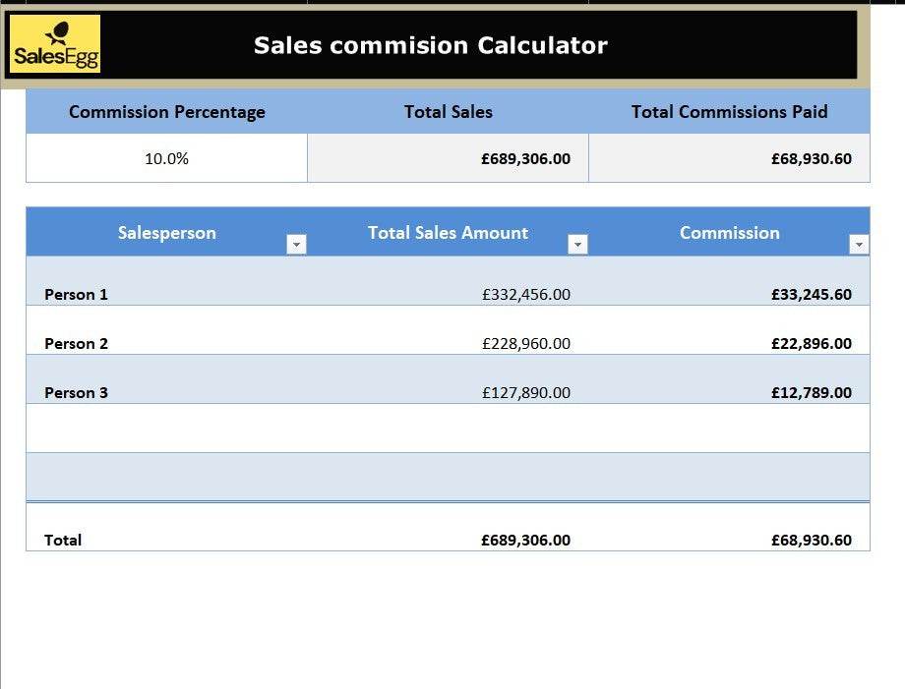Click the Sales commision Calculator title
The image size is (905, 689).
point(431,45)
